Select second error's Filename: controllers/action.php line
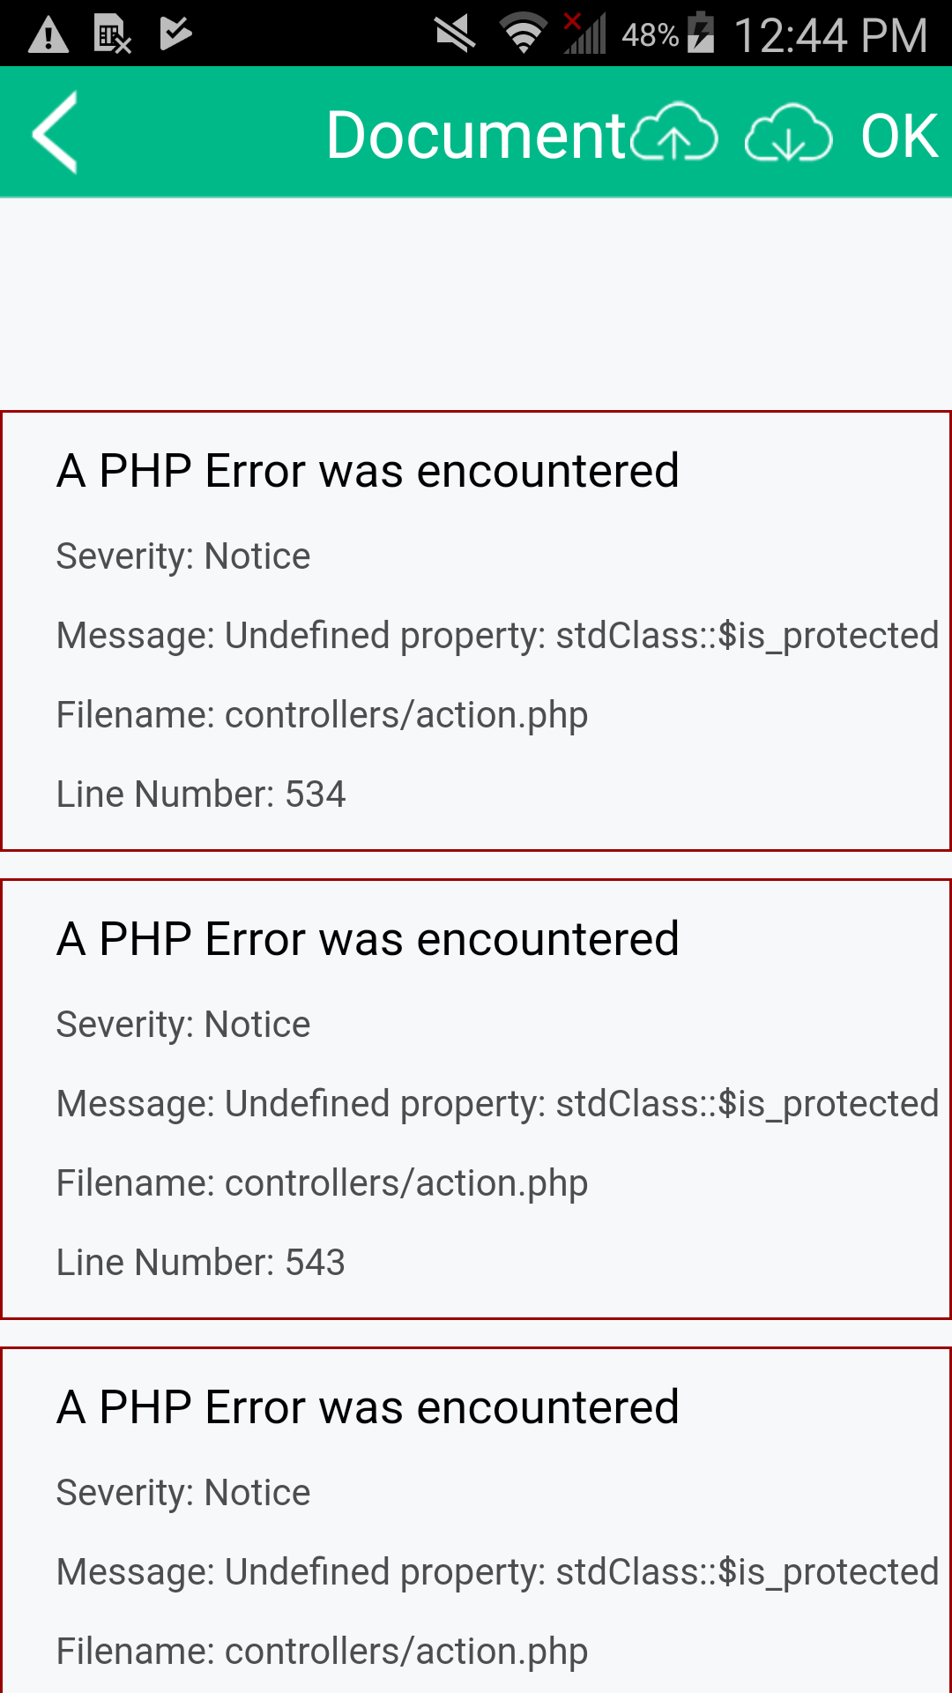This screenshot has height=1693, width=952. pyautogui.click(x=322, y=1183)
